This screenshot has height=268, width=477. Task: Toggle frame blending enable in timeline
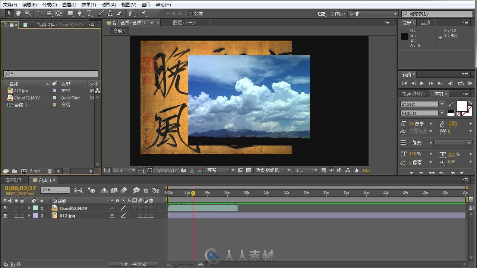point(114,190)
